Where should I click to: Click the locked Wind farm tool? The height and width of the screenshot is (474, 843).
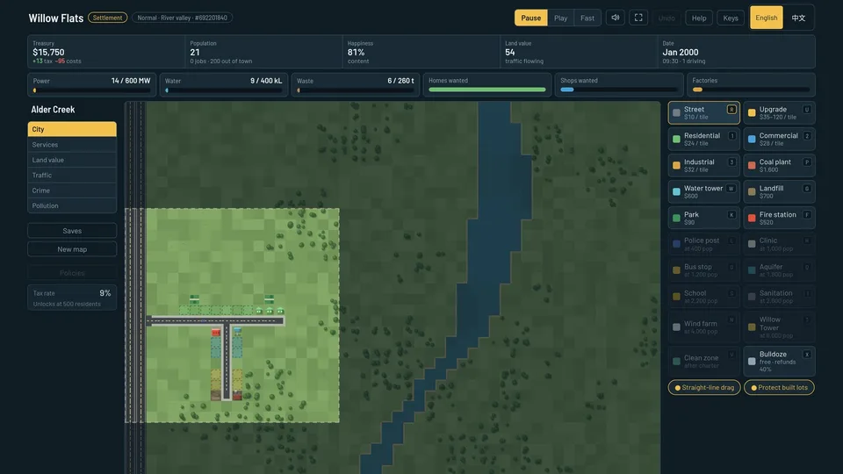(703, 327)
